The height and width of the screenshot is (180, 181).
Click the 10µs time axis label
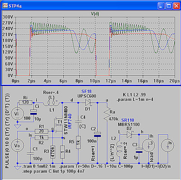tap(95, 81)
